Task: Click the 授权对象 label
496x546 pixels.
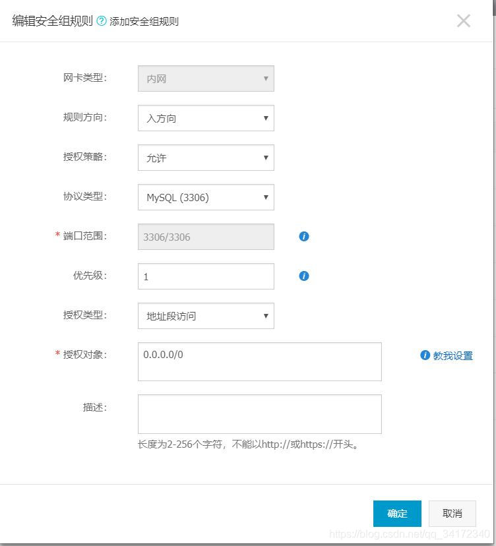Action: pyautogui.click(x=84, y=355)
